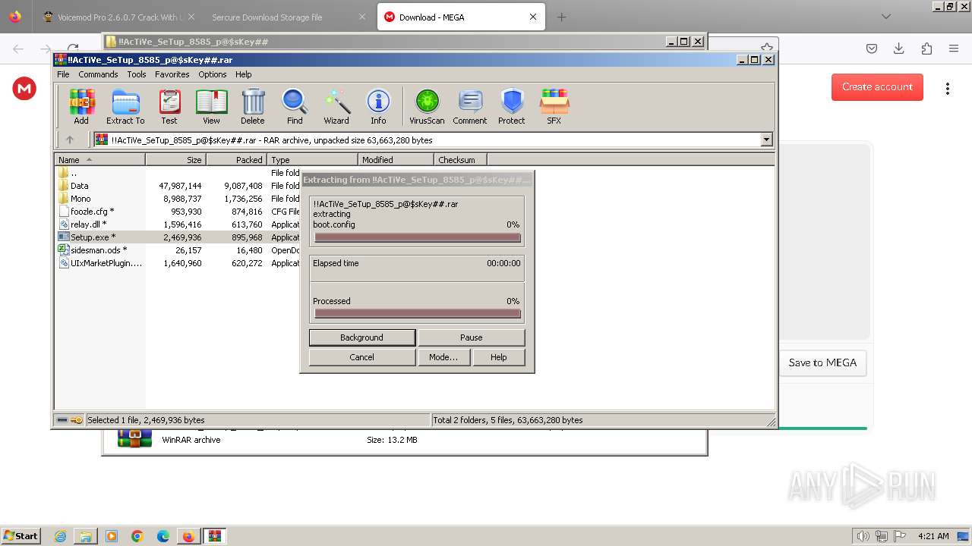This screenshot has width=972, height=546.
Task: Open Firefox hamburger application menu
Action: 954,49
